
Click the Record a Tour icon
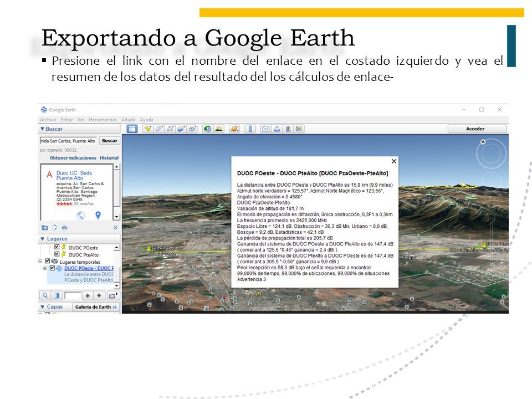[192, 129]
